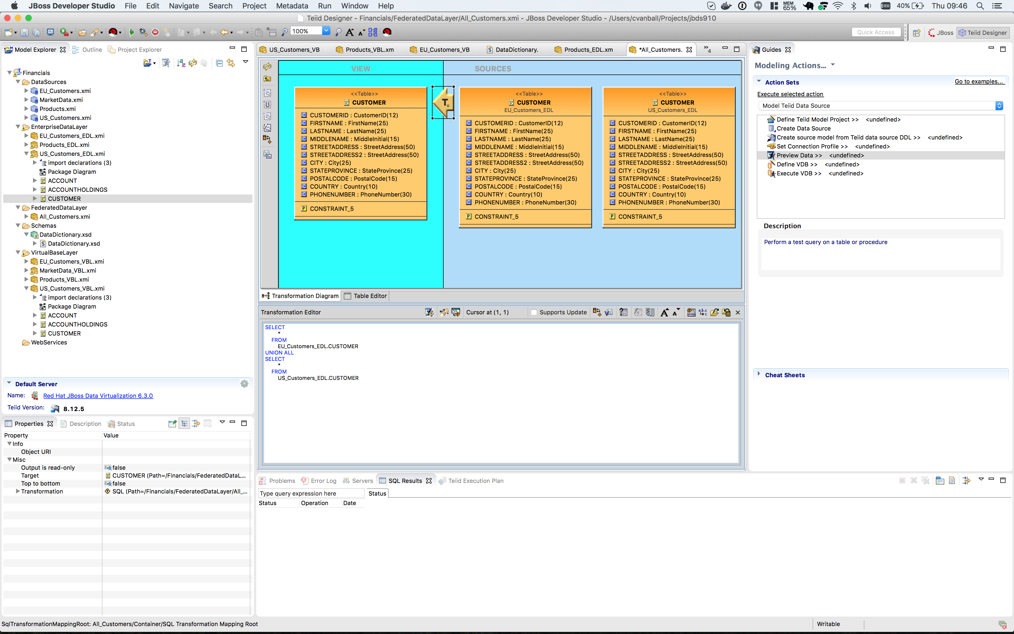Click the Go to examples link in Guides panel
This screenshot has width=1014, height=634.
[x=980, y=81]
